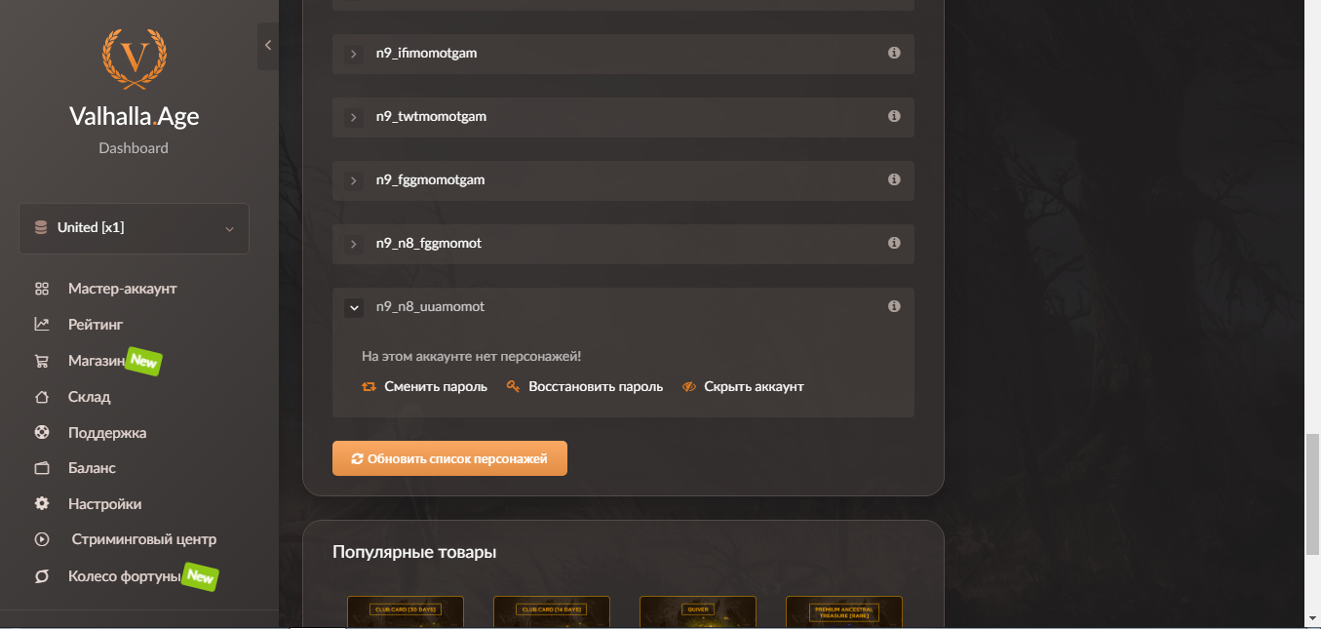Collapse the sidebar with the arrow tab
The width and height of the screenshot is (1321, 629).
click(x=268, y=46)
